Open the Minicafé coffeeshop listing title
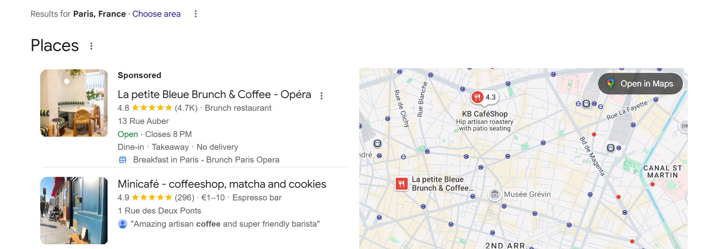Screen dimensions: 710x249 (222, 184)
